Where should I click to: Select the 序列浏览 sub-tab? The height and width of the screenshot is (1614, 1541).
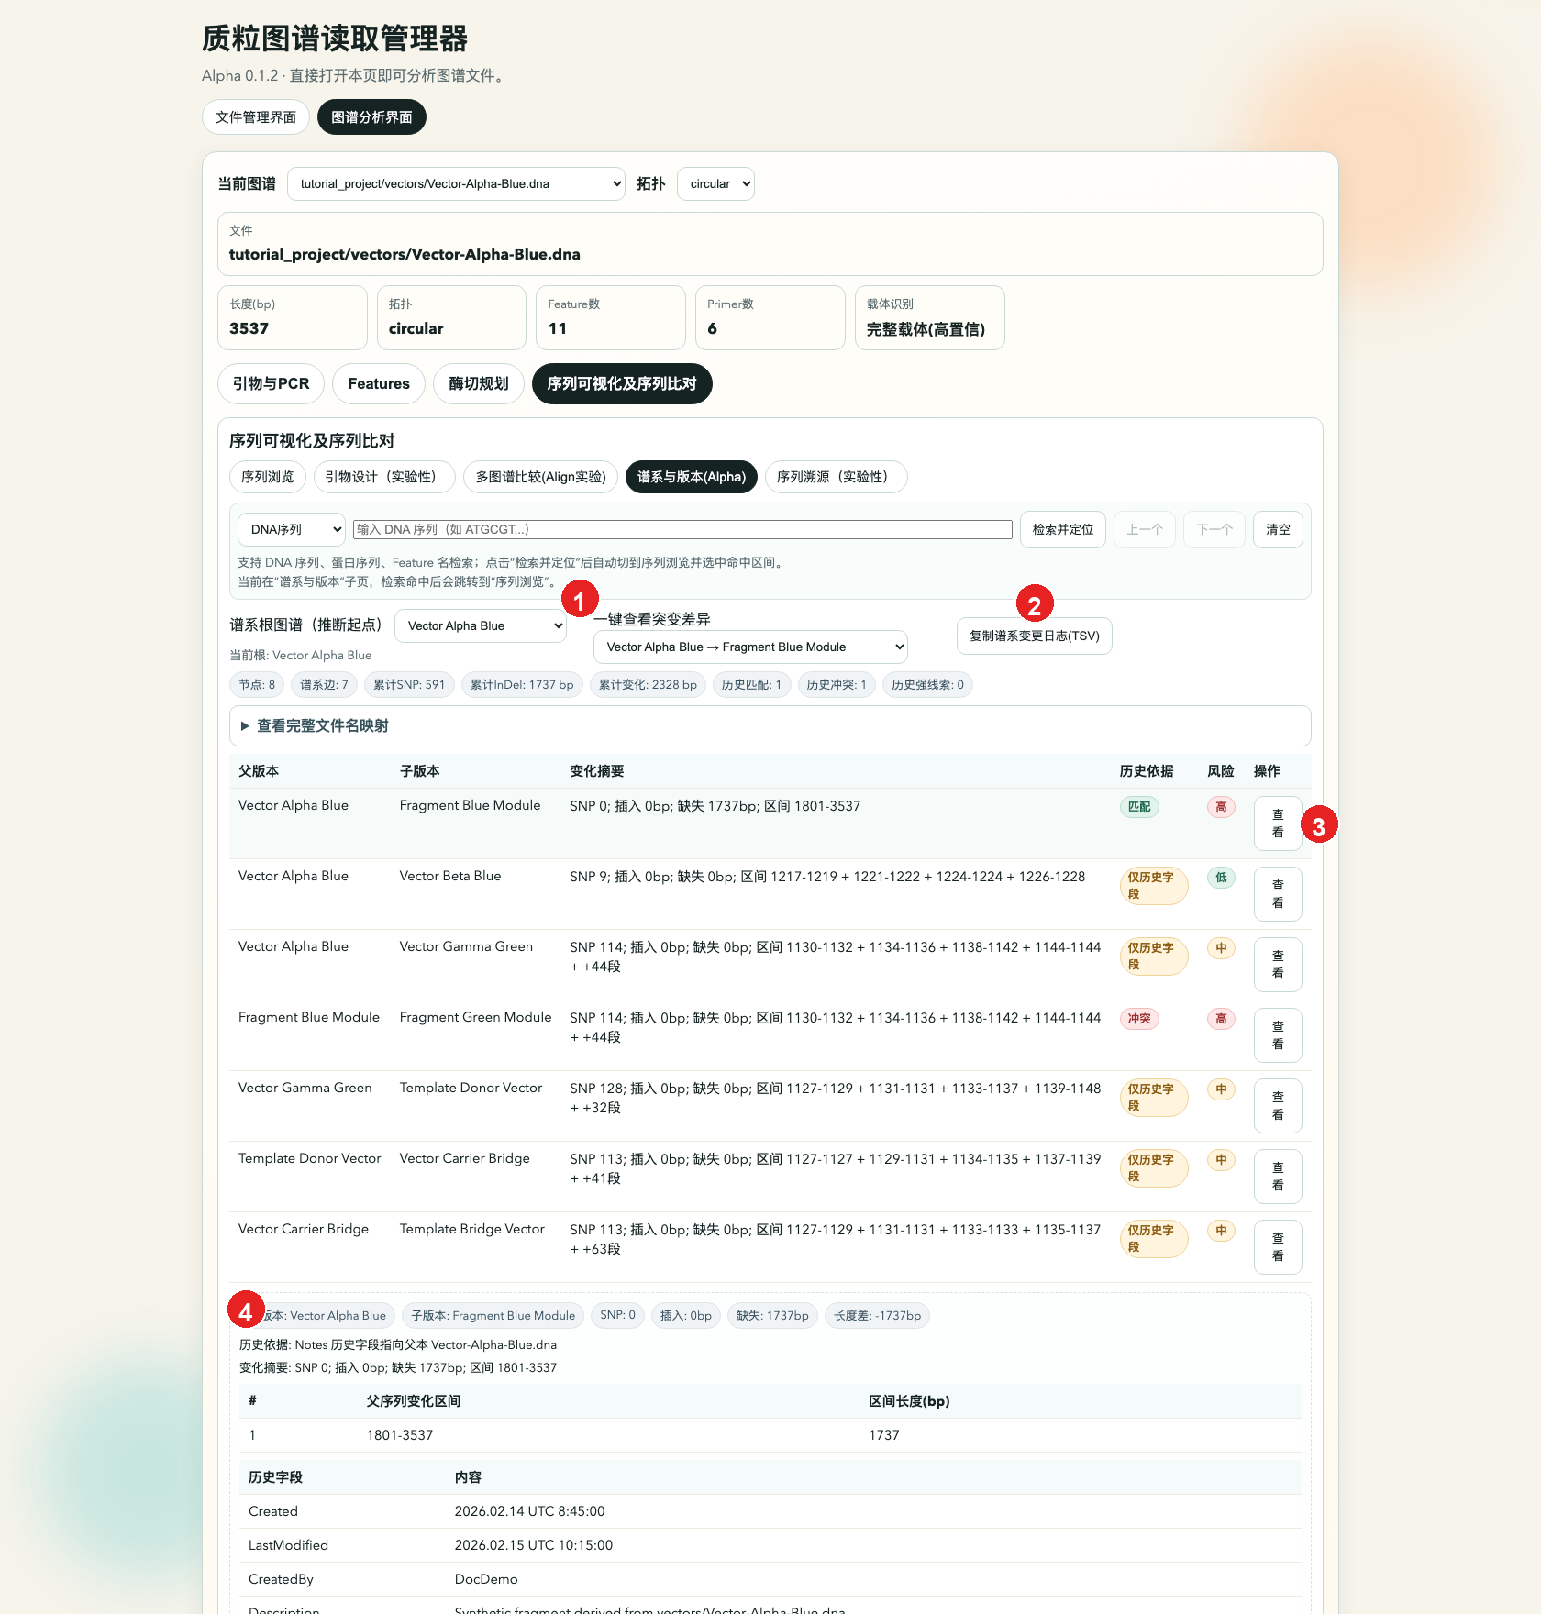(267, 477)
